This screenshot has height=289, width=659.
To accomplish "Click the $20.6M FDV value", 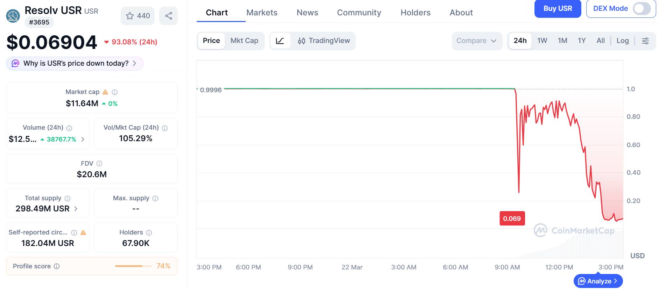I will pos(92,174).
